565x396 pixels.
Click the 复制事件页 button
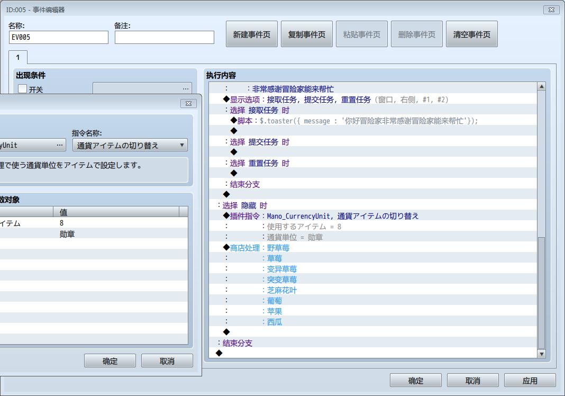[307, 34]
